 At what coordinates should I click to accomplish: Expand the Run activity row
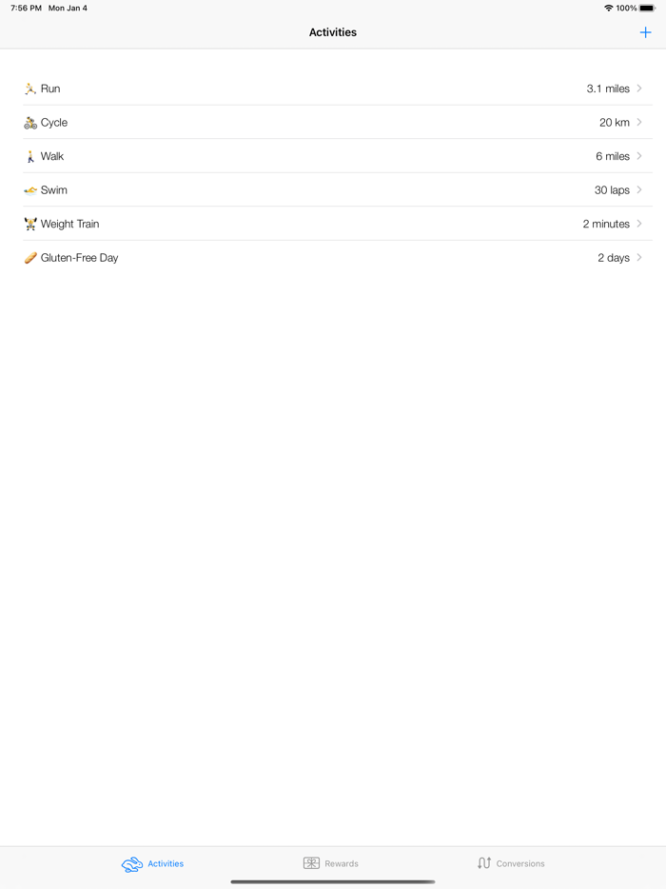[x=639, y=89]
